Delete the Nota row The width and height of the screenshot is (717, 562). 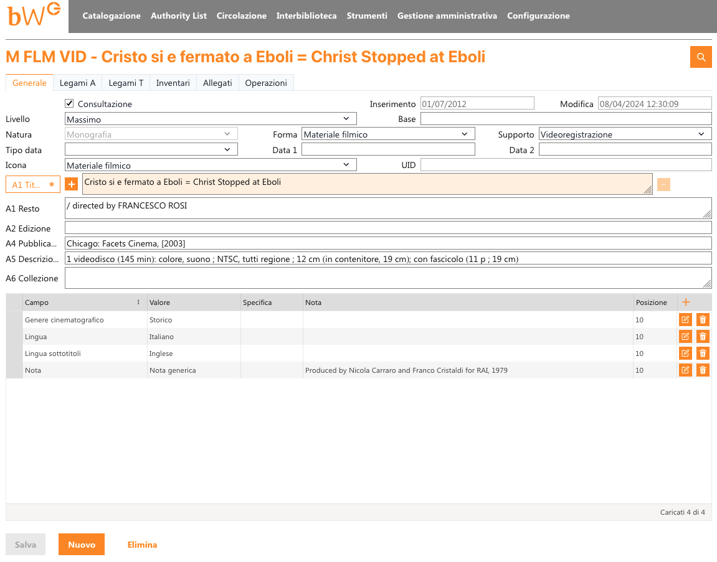(703, 370)
